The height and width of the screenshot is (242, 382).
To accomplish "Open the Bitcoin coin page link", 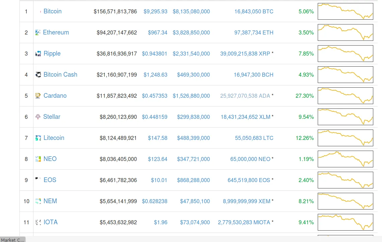I will click(x=52, y=11).
